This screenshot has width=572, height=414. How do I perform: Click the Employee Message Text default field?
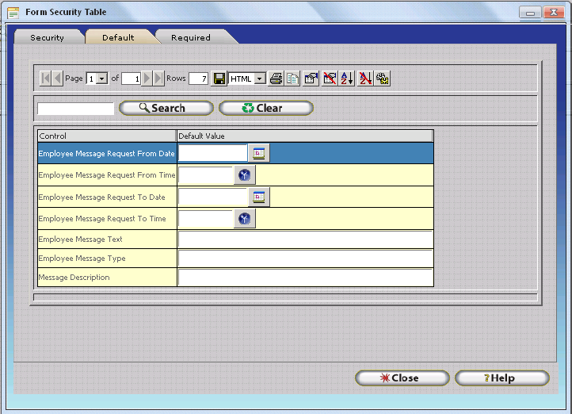click(x=305, y=240)
